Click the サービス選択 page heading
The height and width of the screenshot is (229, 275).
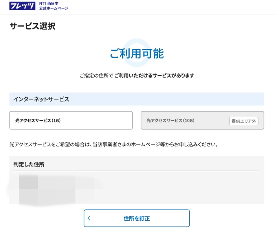(33, 26)
